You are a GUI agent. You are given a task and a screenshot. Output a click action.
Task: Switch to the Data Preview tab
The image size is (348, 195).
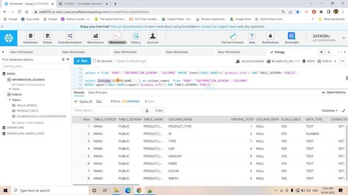pyautogui.click(x=98, y=93)
